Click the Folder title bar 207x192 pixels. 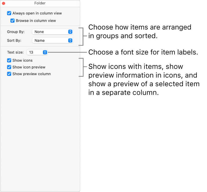click(40, 3)
